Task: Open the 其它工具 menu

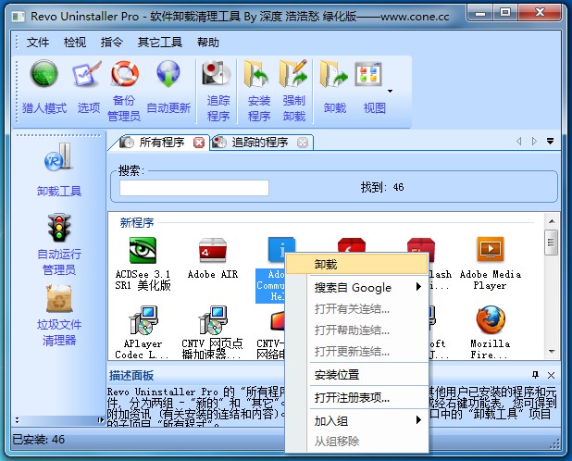Action: click(160, 43)
